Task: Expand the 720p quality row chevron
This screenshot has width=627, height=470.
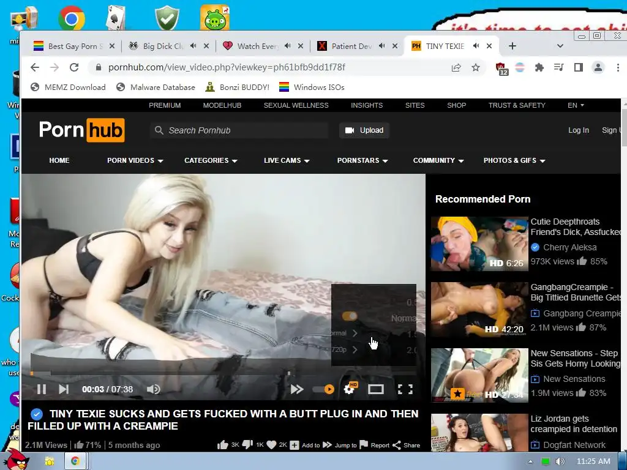Action: (355, 349)
